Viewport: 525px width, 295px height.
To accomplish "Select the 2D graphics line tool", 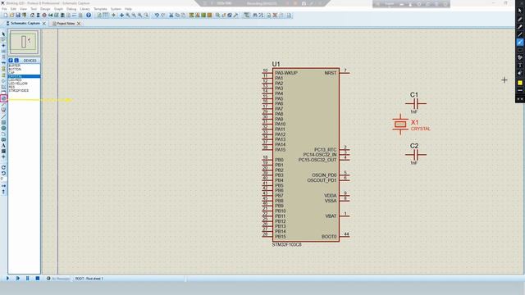I will [3, 116].
